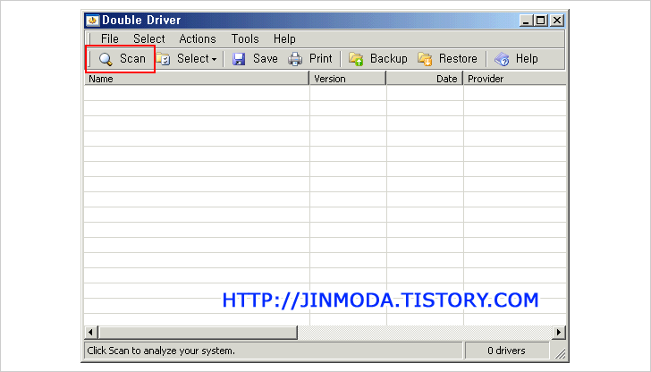The height and width of the screenshot is (372, 651).
Task: Open the Select toolbar dropdown arrow
Action: tap(215, 59)
